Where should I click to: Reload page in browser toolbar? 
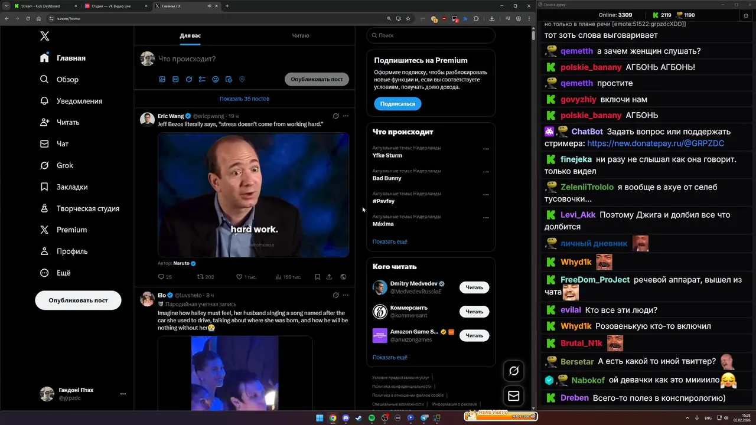[28, 18]
